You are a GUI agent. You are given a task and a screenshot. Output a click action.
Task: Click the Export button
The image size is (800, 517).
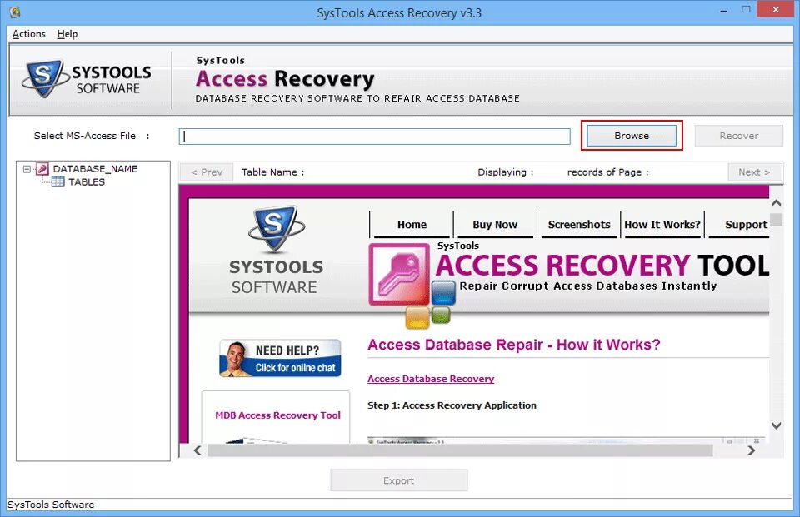(x=398, y=480)
